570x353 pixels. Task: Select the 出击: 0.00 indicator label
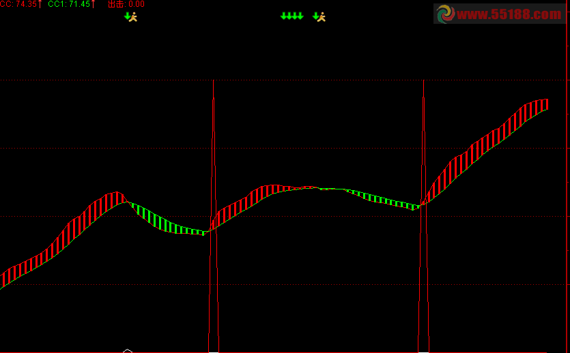126,4
